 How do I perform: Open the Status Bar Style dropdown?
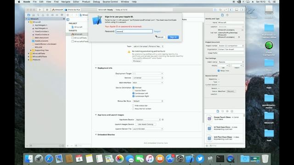[148, 101]
